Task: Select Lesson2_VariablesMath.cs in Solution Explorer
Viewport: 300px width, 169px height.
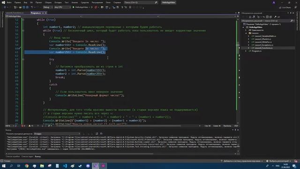Action: [265, 36]
